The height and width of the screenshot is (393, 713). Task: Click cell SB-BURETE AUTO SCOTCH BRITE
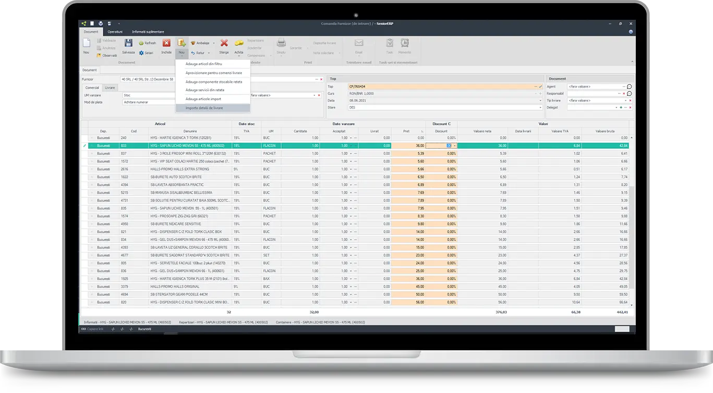pos(190,177)
